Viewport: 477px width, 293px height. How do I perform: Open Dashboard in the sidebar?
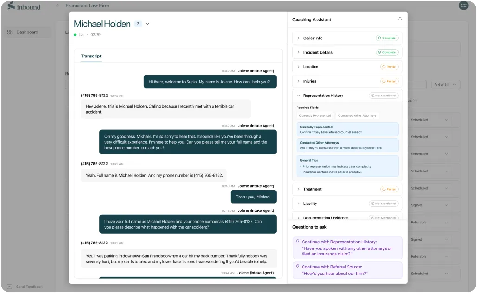[27, 32]
